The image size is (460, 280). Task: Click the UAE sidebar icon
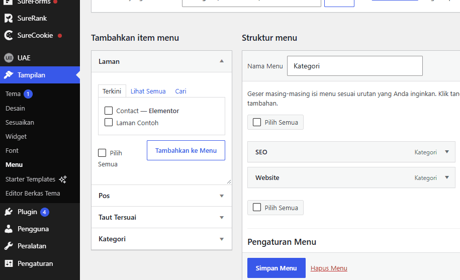pyautogui.click(x=9, y=58)
